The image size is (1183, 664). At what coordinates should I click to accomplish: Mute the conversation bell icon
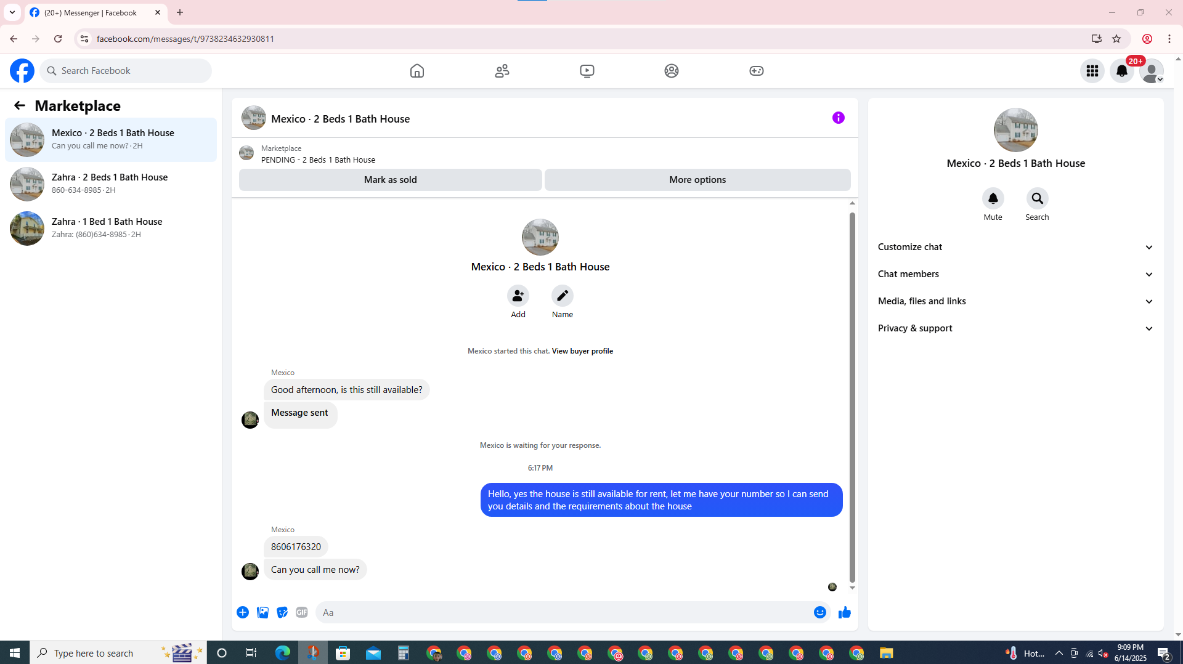click(993, 198)
